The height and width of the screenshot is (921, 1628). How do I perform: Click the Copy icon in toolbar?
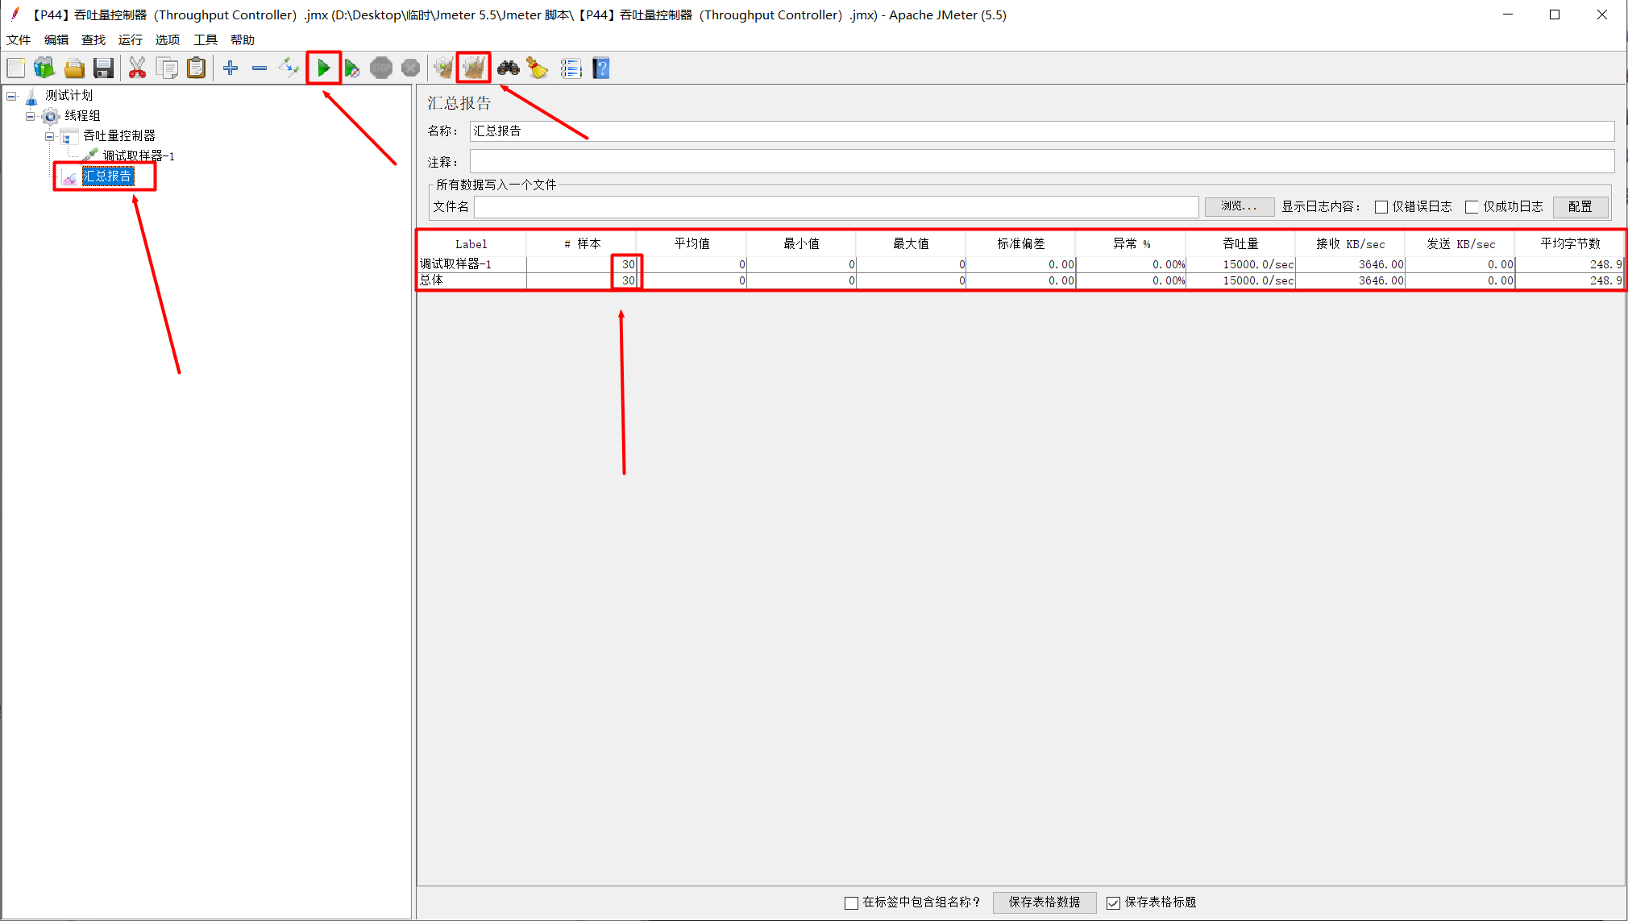click(x=167, y=68)
